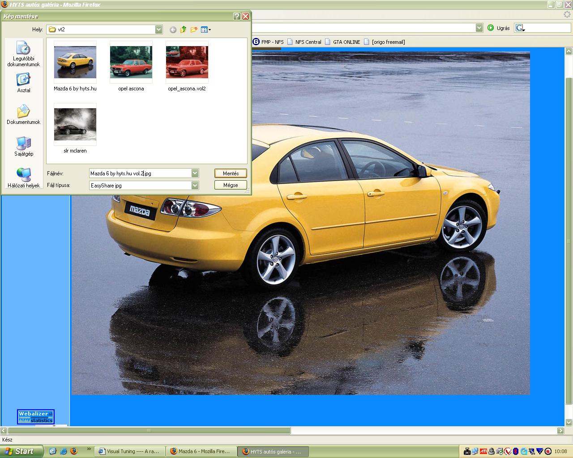This screenshot has width=573, height=458.
Task: Click the Mentés save button
Action: click(x=231, y=173)
